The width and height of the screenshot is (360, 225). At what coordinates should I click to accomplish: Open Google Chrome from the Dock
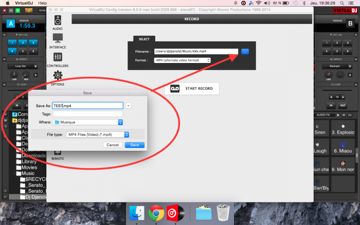pyautogui.click(x=156, y=213)
